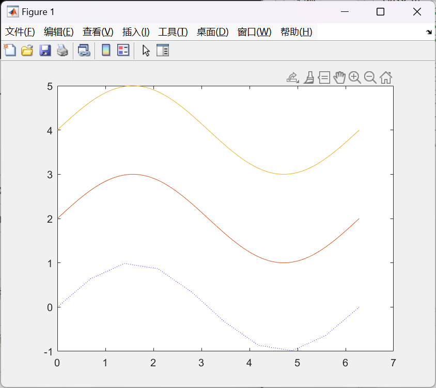Click the zoom in magnifier icon
436x388 pixels.
[x=354, y=77]
